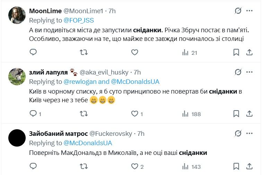View analytics showing 188 views
262x175 pixels.
click(x=191, y=114)
